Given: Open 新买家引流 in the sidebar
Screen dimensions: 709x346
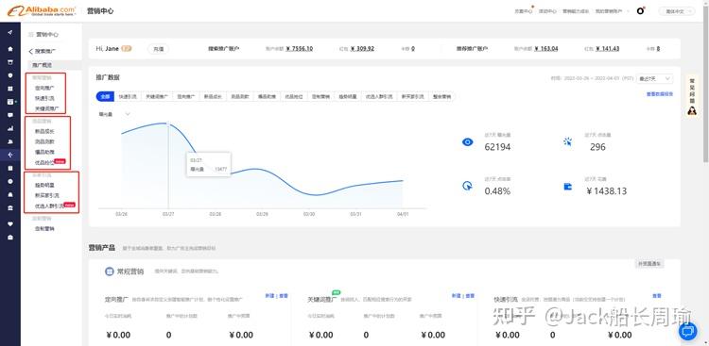Looking at the screenshot, I should (x=46, y=195).
